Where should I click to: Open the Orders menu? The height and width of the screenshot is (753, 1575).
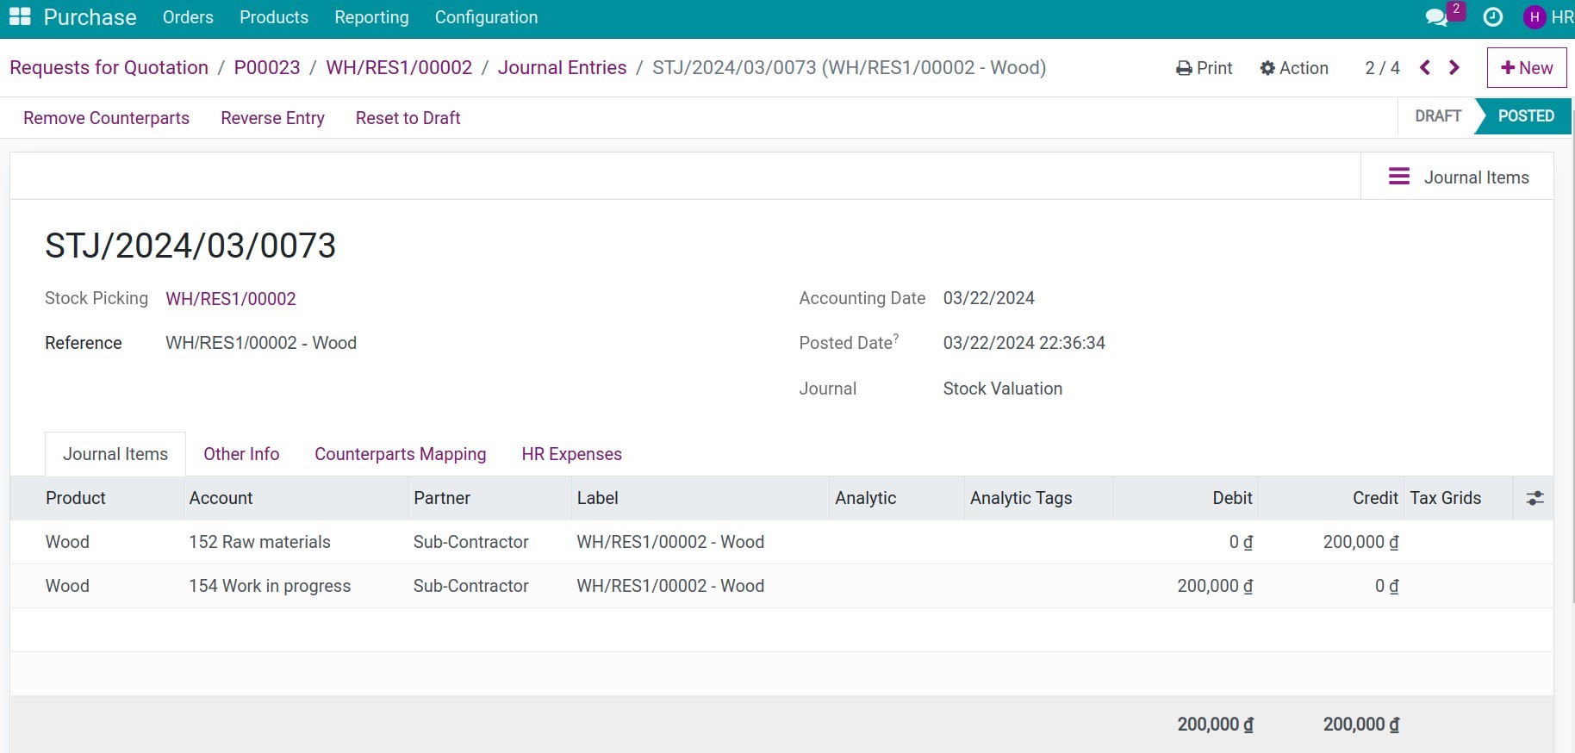[x=188, y=17]
